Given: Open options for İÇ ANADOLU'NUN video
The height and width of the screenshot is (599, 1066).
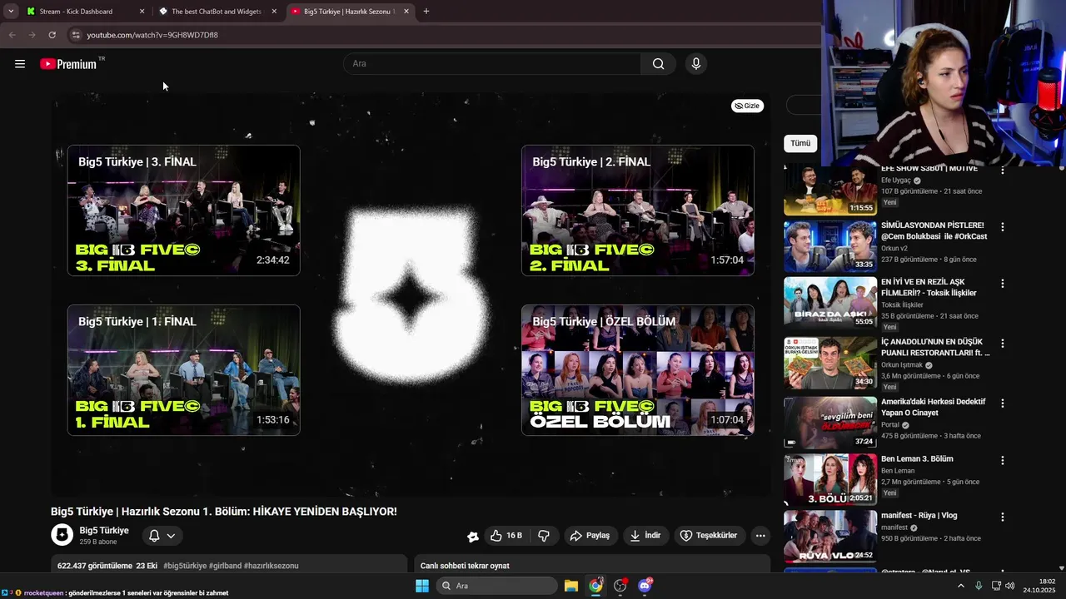Looking at the screenshot, I should point(1003,344).
